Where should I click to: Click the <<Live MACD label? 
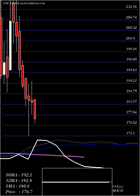(118, 189)
